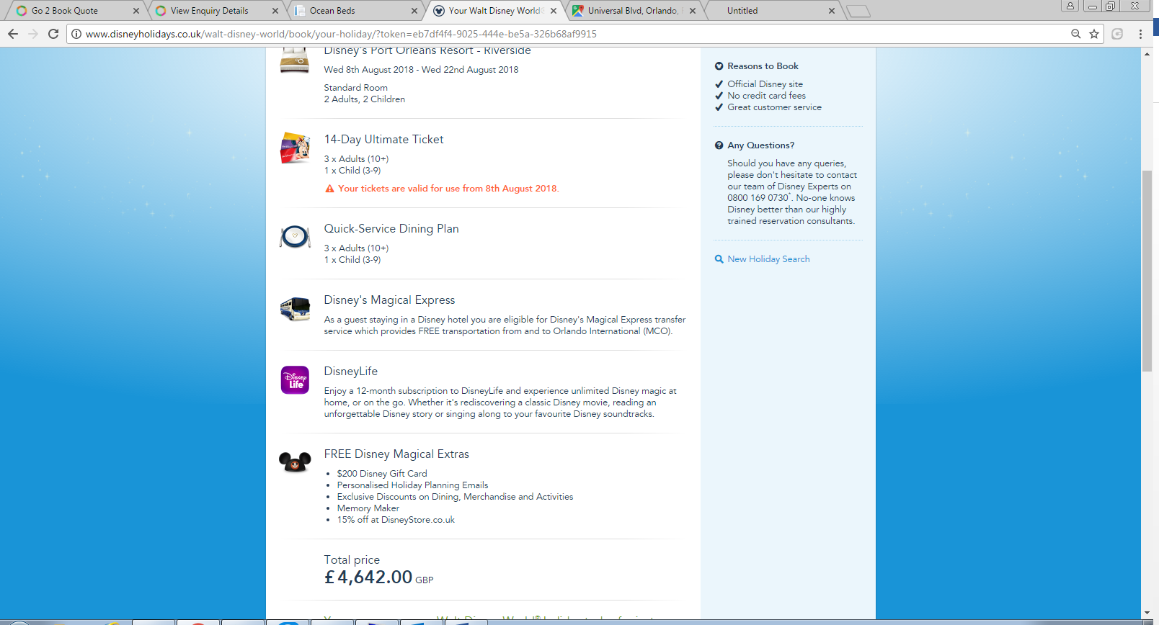Click the grey extension icon beside the bookmark star
This screenshot has height=625, width=1159.
pyautogui.click(x=1117, y=34)
